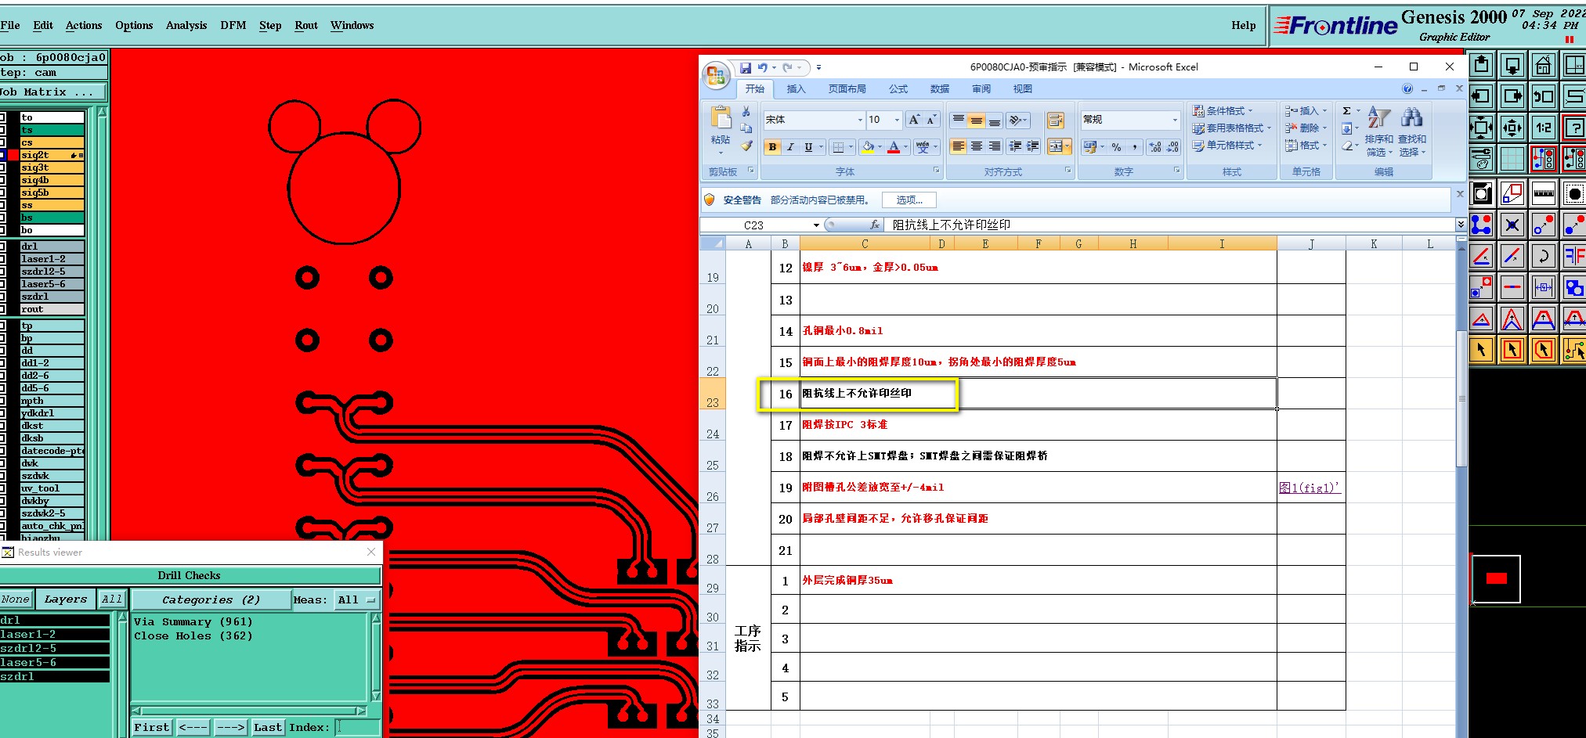Screen dimensions: 1586x738
Task: Click First button in Results viewer
Action: pyautogui.click(x=152, y=727)
